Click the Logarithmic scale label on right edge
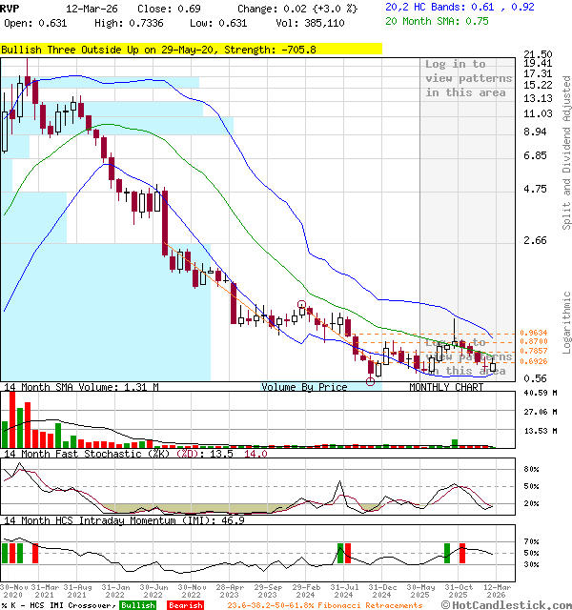Screen dimensions: 572x610 click(565, 307)
